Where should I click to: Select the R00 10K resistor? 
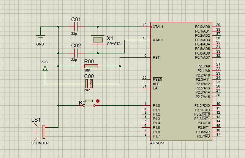click(x=91, y=66)
